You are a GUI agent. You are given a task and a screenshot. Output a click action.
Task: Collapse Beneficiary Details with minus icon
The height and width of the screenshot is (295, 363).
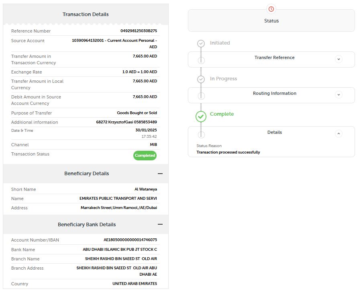pyautogui.click(x=160, y=174)
